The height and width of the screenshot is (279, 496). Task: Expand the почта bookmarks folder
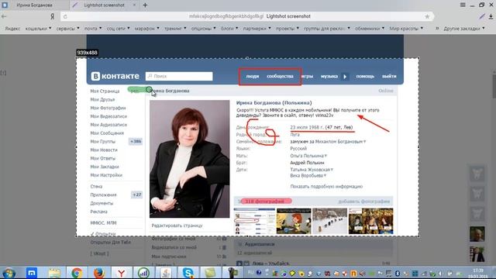pos(93,29)
